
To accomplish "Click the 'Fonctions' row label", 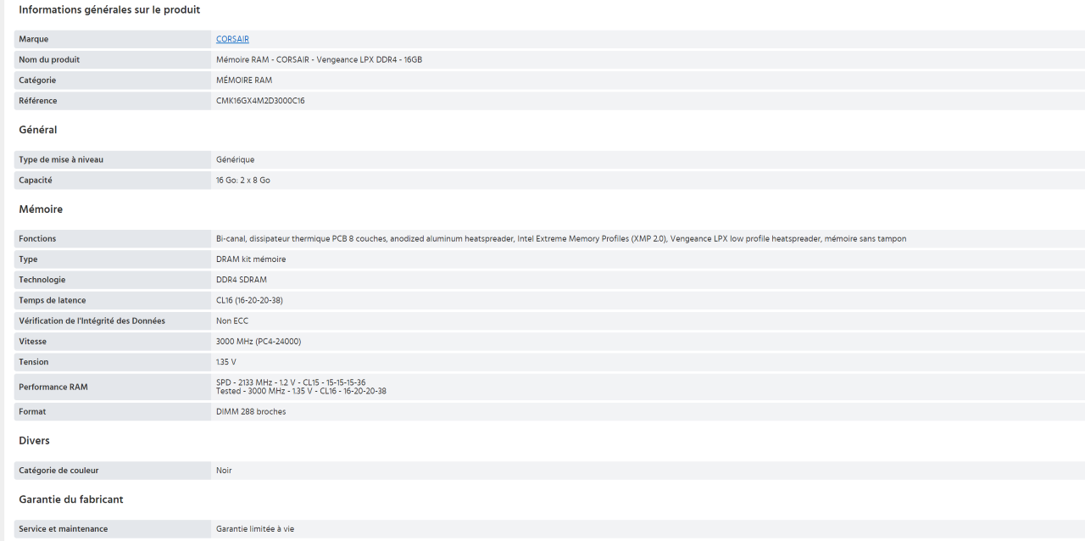I will coord(37,238).
